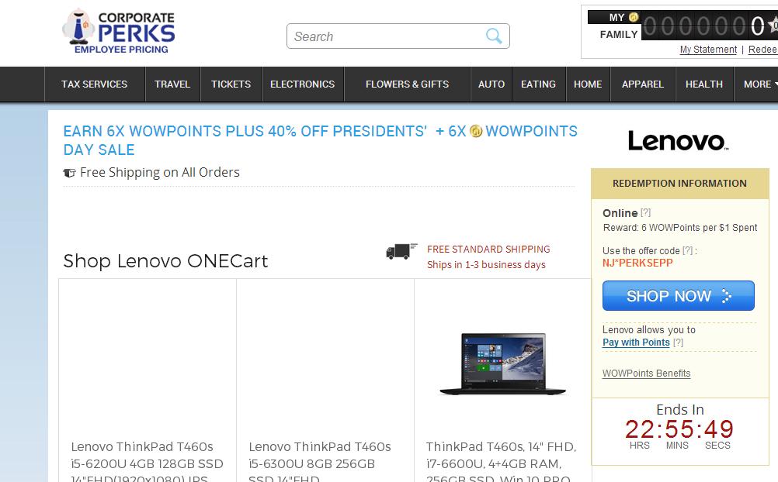Focus the Search input field

click(x=387, y=36)
